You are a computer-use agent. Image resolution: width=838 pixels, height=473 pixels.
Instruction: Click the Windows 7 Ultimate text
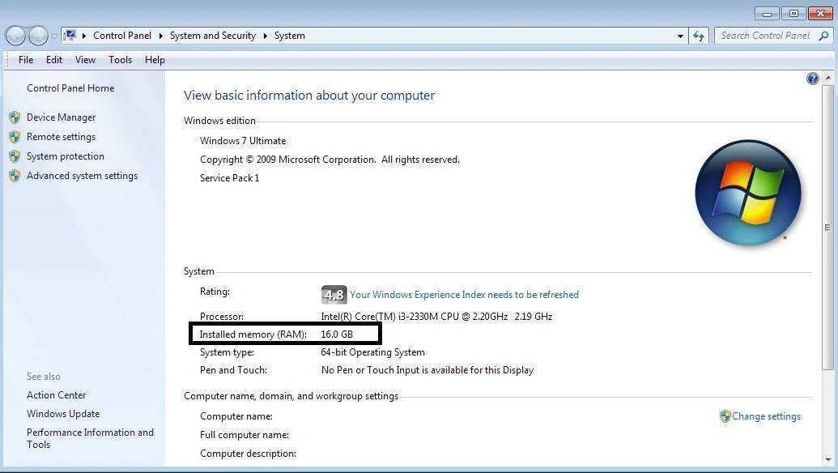click(x=243, y=141)
